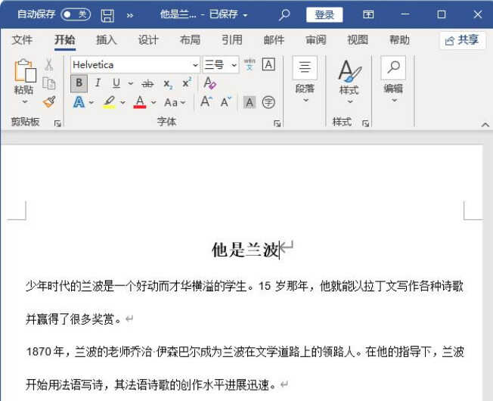Switch to the 插入 tab

[107, 40]
